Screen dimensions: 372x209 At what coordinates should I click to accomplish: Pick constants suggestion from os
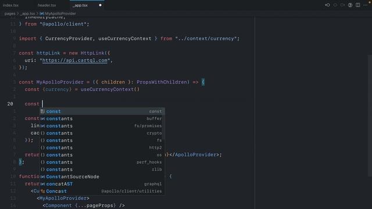(x=102, y=155)
